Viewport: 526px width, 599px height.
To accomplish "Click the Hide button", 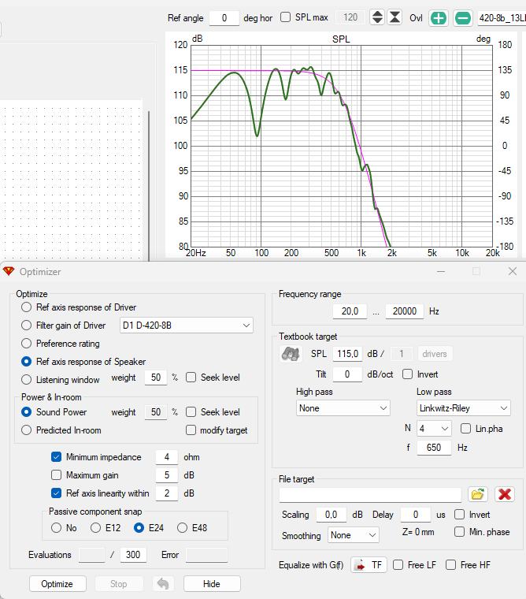I will [x=212, y=584].
